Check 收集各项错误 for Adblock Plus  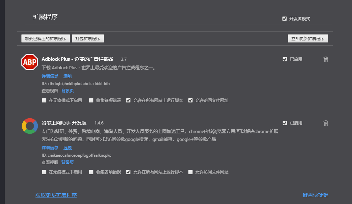(x=91, y=100)
